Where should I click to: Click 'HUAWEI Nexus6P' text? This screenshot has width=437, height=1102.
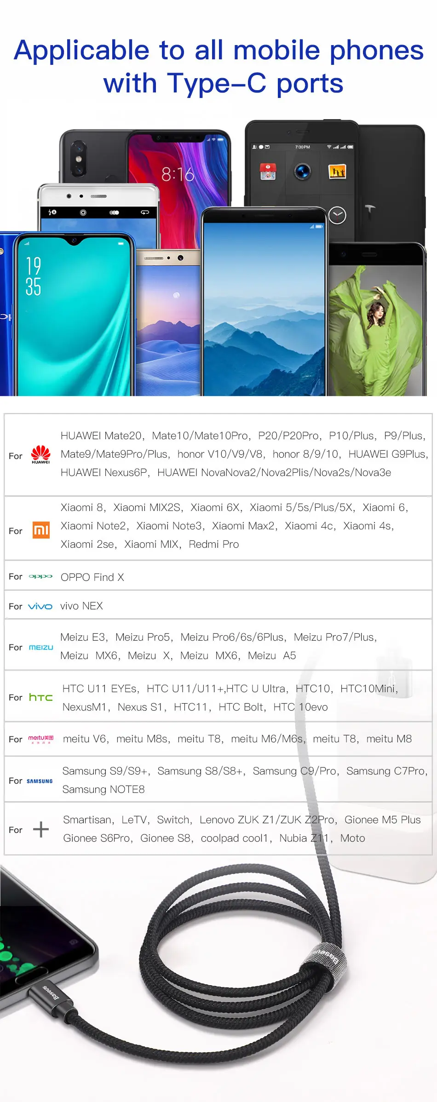[x=103, y=472]
